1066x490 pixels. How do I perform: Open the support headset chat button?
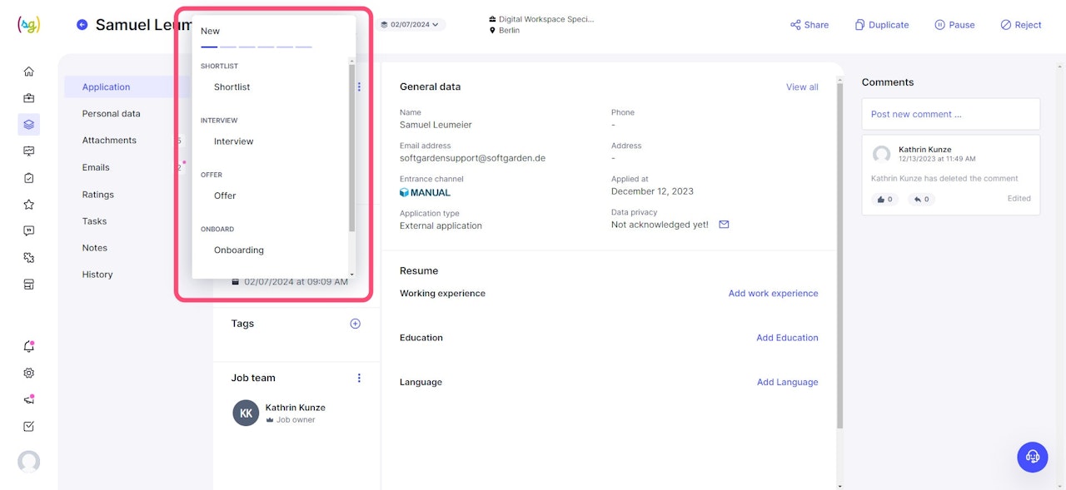point(1033,457)
